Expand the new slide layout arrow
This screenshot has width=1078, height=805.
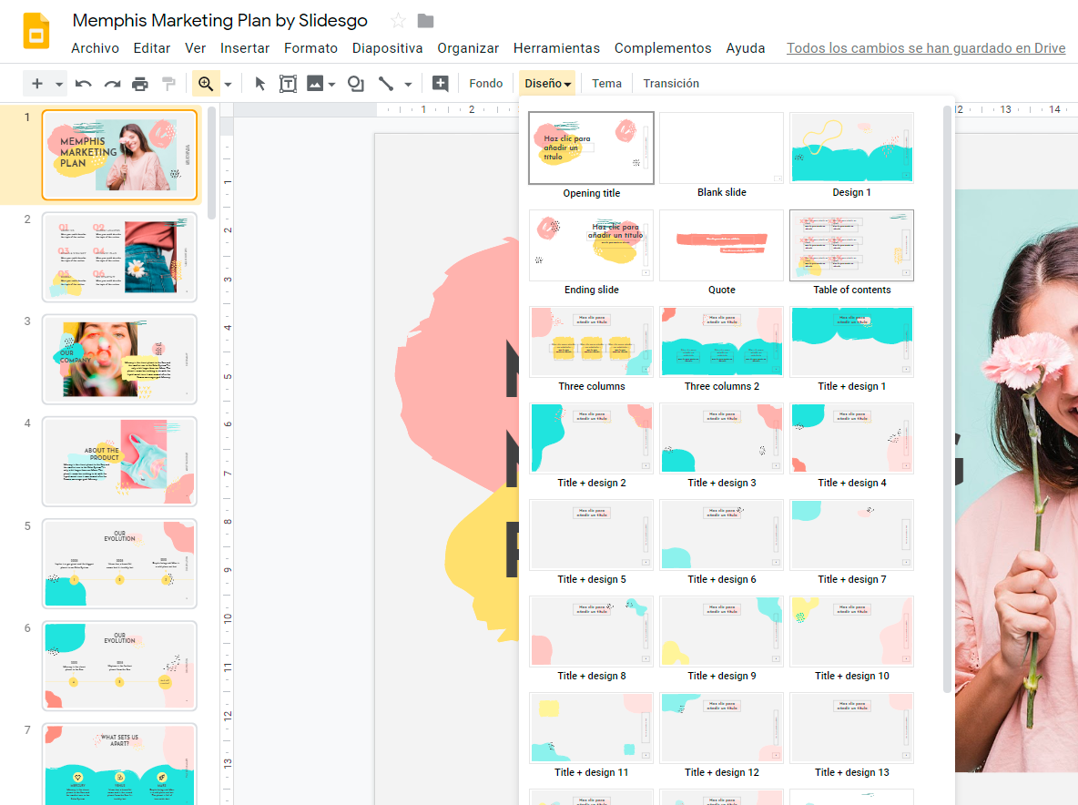(59, 84)
